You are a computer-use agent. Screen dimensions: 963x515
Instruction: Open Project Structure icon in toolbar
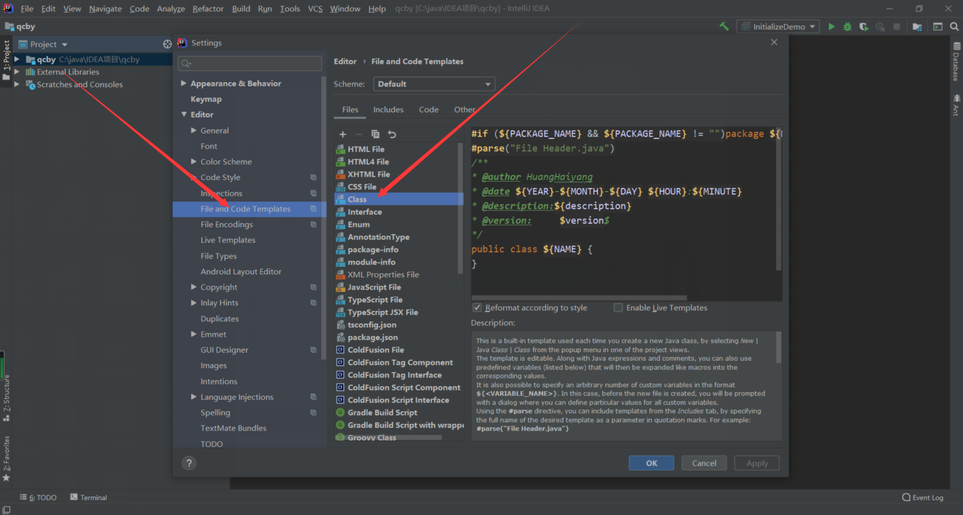[917, 26]
